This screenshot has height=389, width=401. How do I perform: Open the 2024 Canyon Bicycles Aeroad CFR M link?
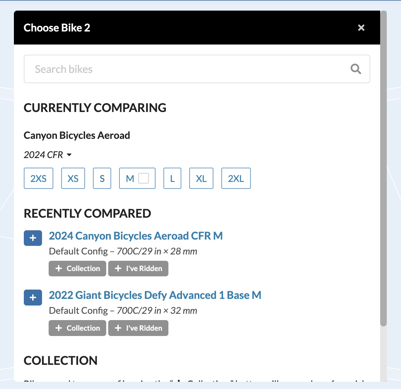136,236
